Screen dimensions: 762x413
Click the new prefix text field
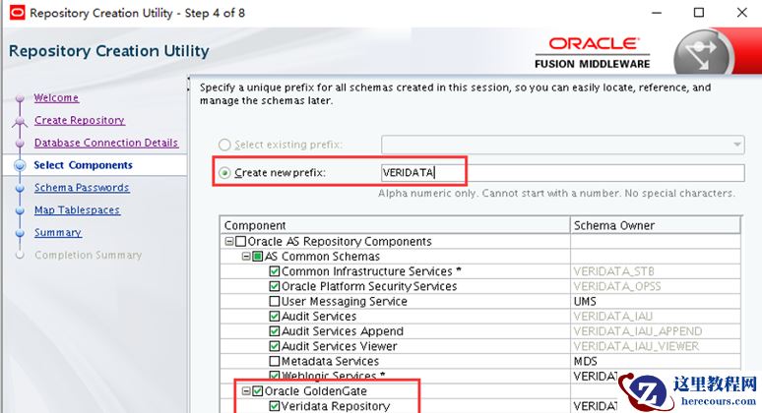click(563, 173)
